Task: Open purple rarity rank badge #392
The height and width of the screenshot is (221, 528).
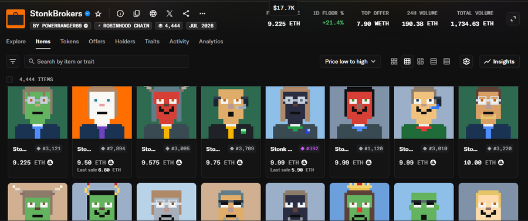Action: 309,149
